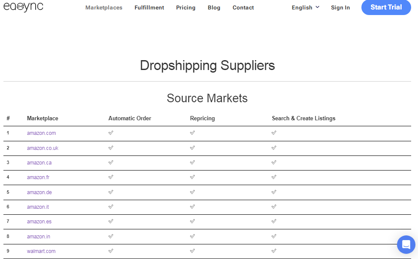The image size is (418, 259).
Task: Click Repricing checkmark for amazon.fr
Action: tap(192, 177)
